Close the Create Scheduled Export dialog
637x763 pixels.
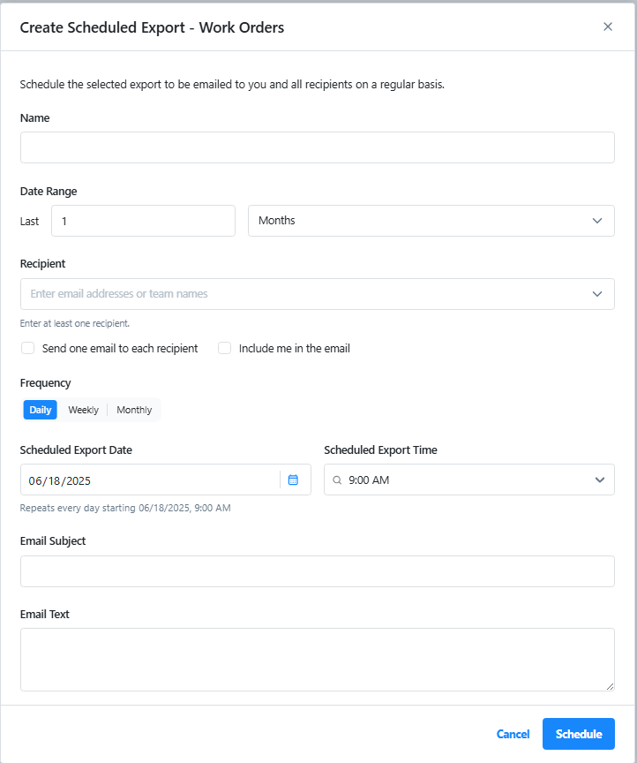click(608, 26)
